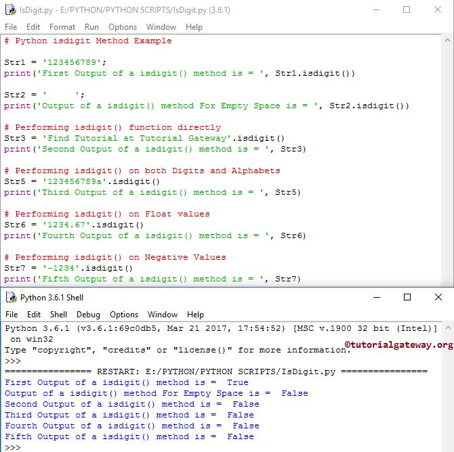This screenshot has height=452, width=454.
Task: Click 'Fourth Output ... False' shell result
Action: coord(132,426)
